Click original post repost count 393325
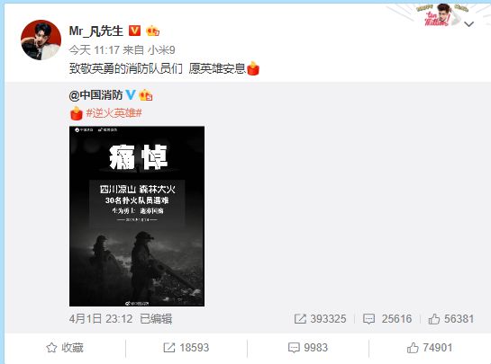This screenshot has height=364, width=491. pos(320,319)
